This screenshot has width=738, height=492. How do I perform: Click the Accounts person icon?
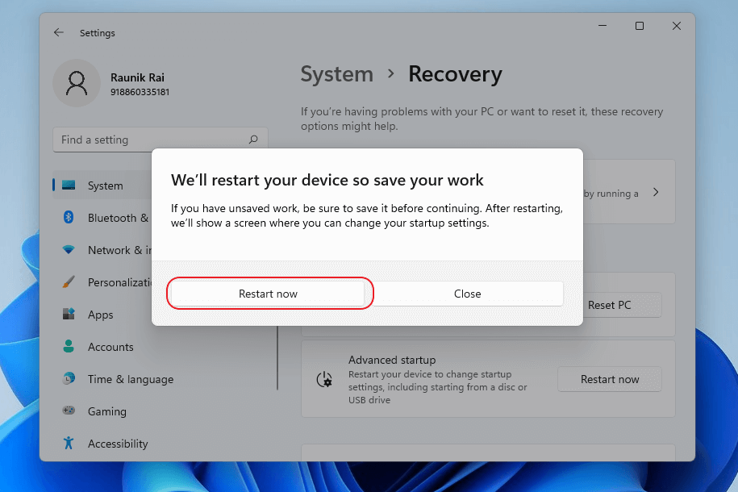point(69,347)
